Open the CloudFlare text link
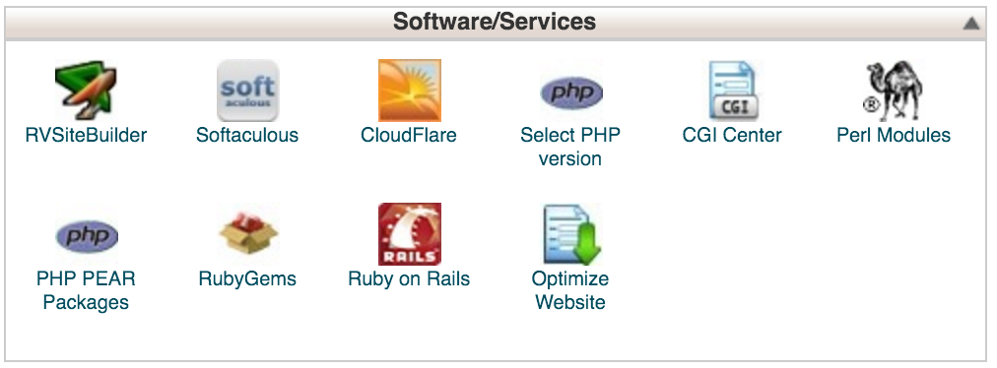The image size is (997, 368). pyautogui.click(x=409, y=135)
